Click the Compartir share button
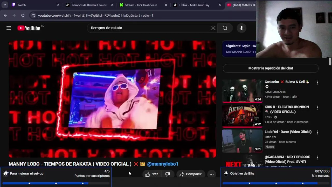Screen dimensions: 332x187 tap(191, 174)
